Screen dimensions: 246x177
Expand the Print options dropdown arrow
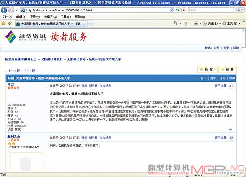coord(201,23)
